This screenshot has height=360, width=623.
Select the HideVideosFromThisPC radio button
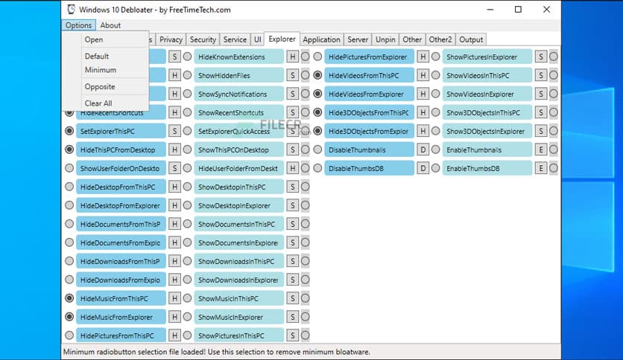pos(317,75)
